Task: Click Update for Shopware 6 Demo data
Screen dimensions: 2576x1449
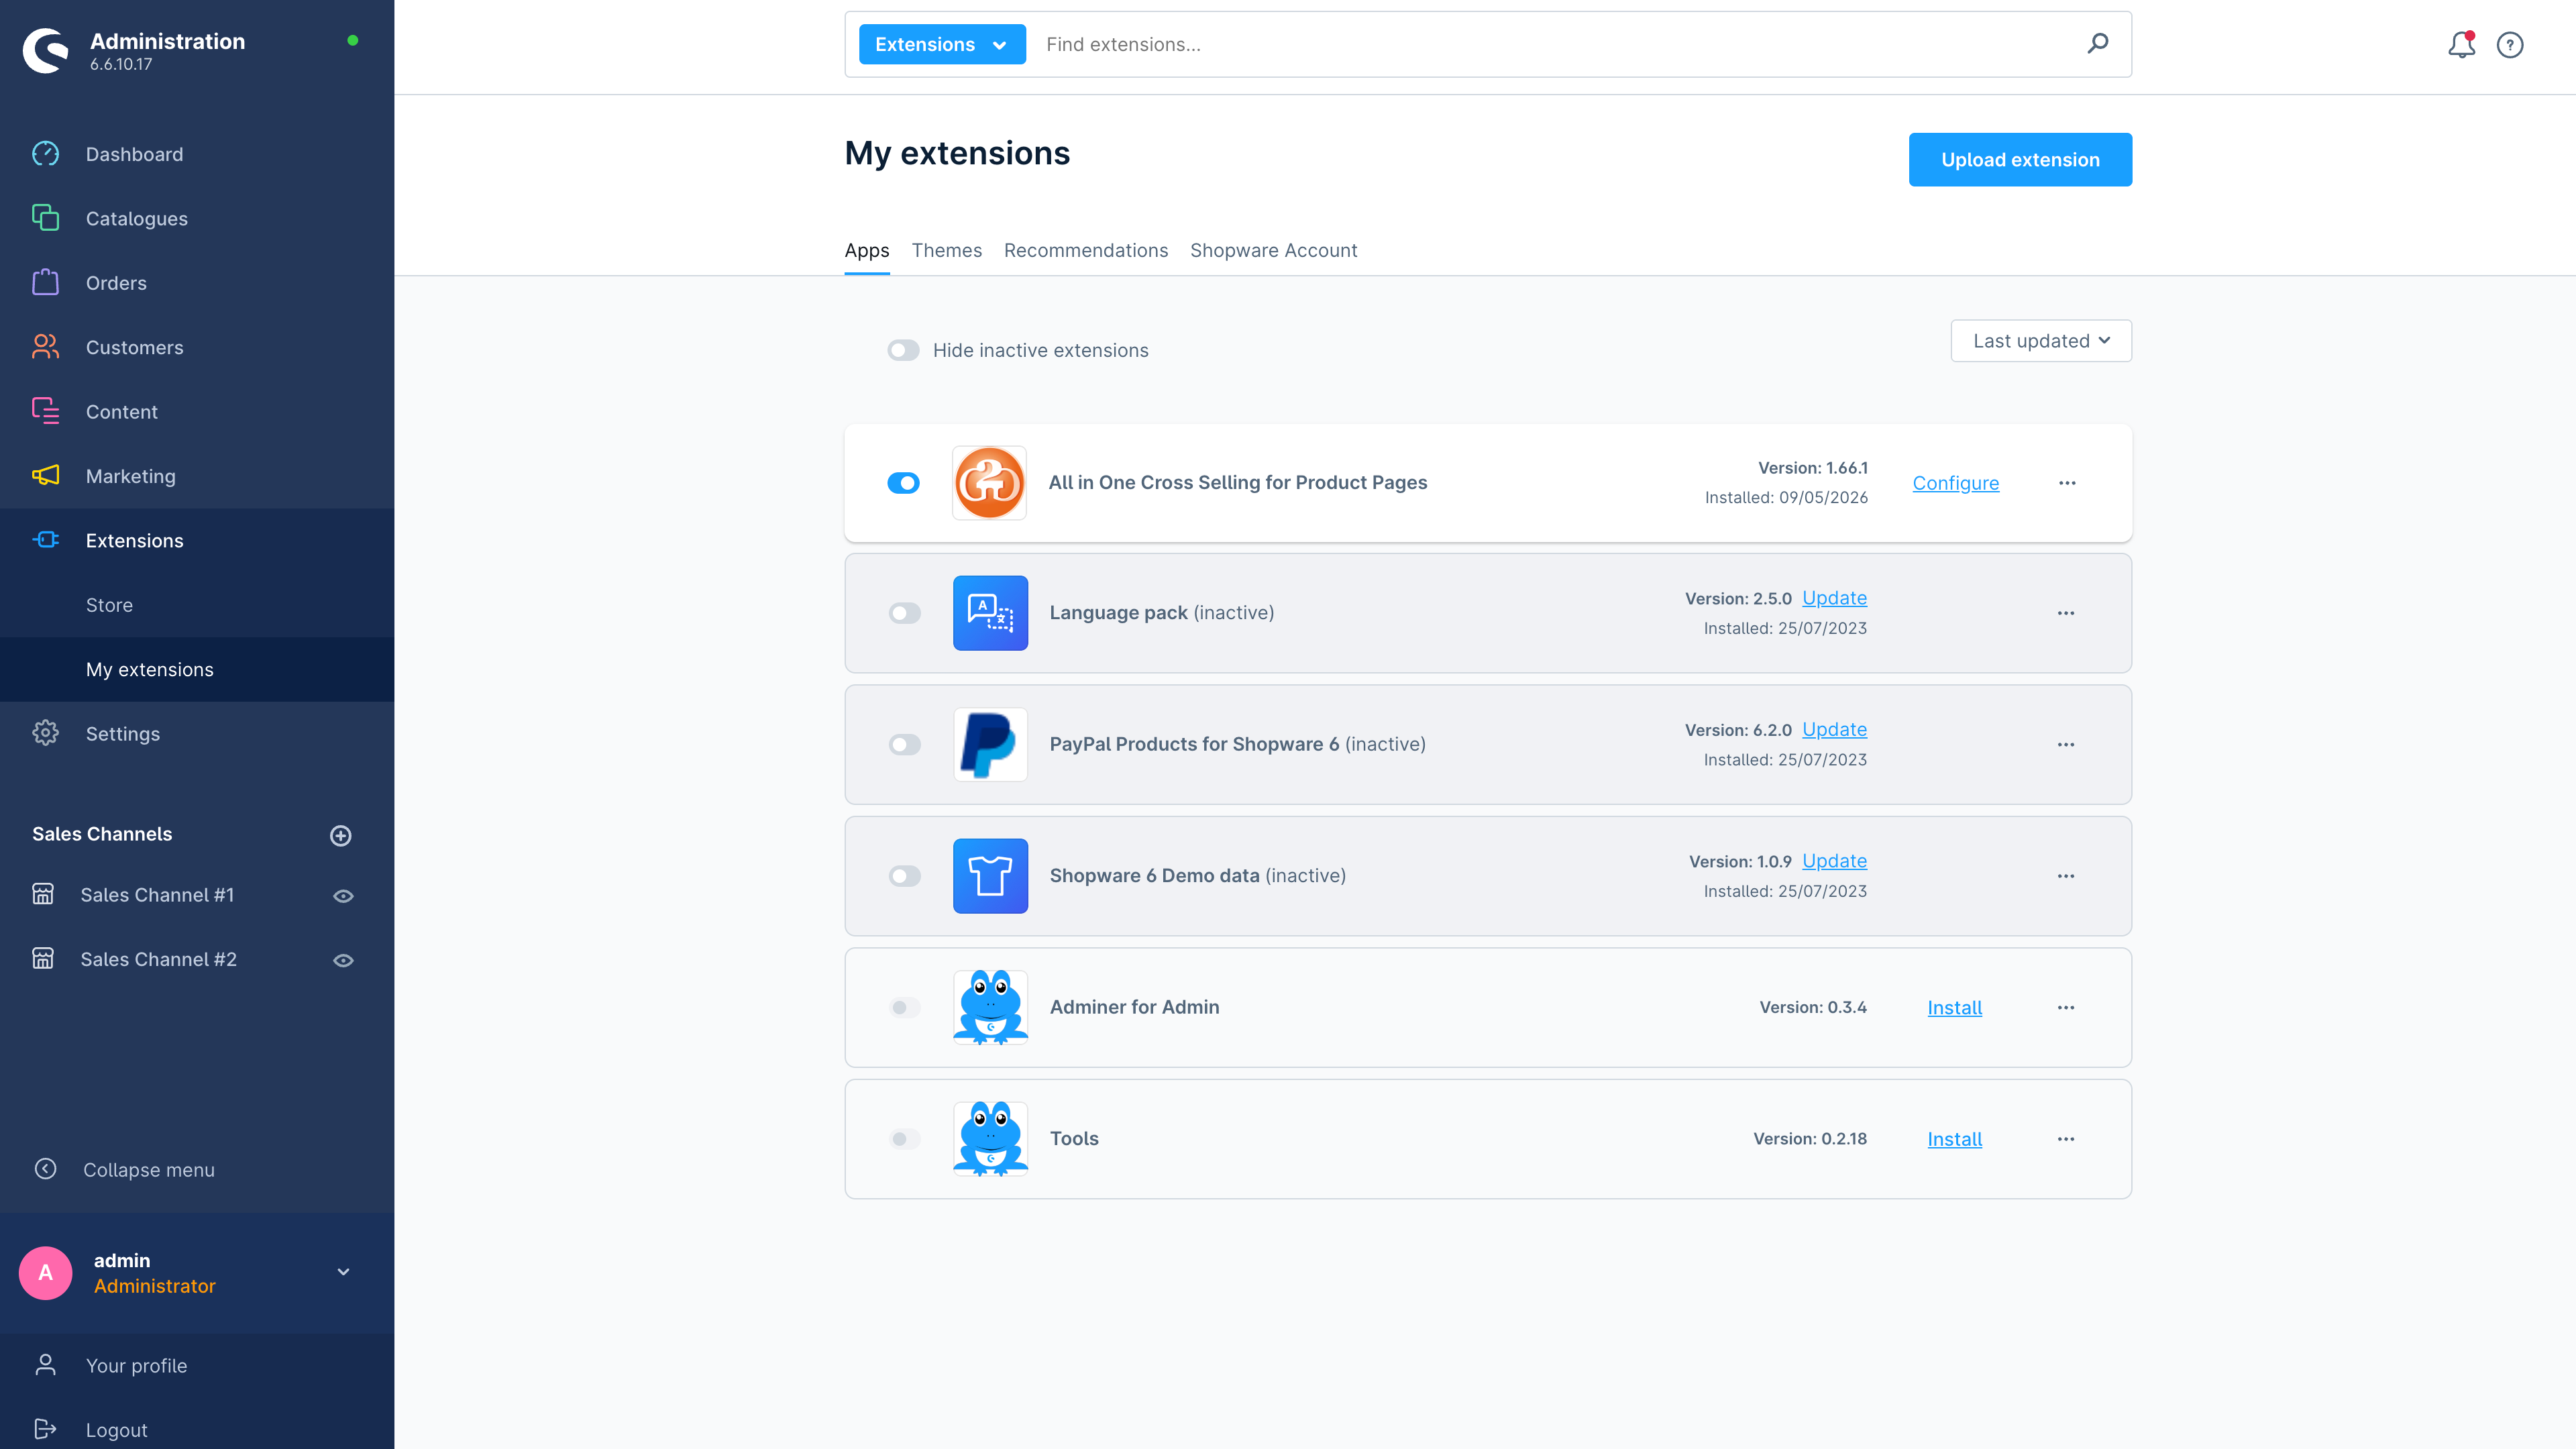Action: pos(1834,861)
